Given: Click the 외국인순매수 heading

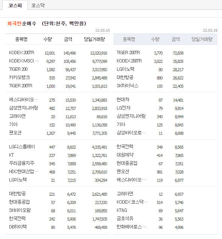Looking at the screenshot, I should click(x=22, y=23).
